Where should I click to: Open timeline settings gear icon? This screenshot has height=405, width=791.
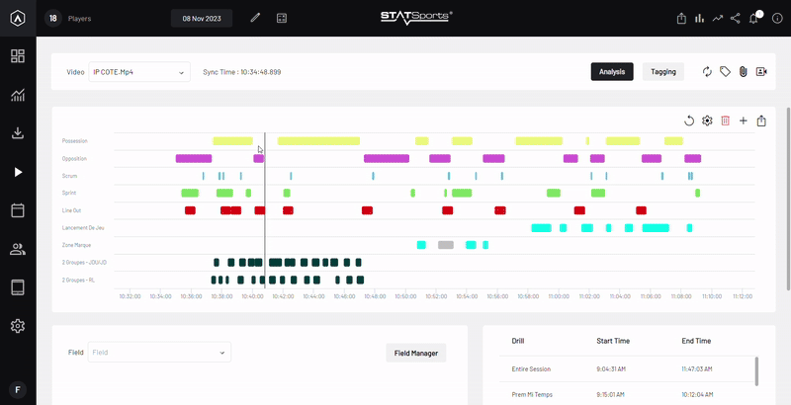pos(707,121)
